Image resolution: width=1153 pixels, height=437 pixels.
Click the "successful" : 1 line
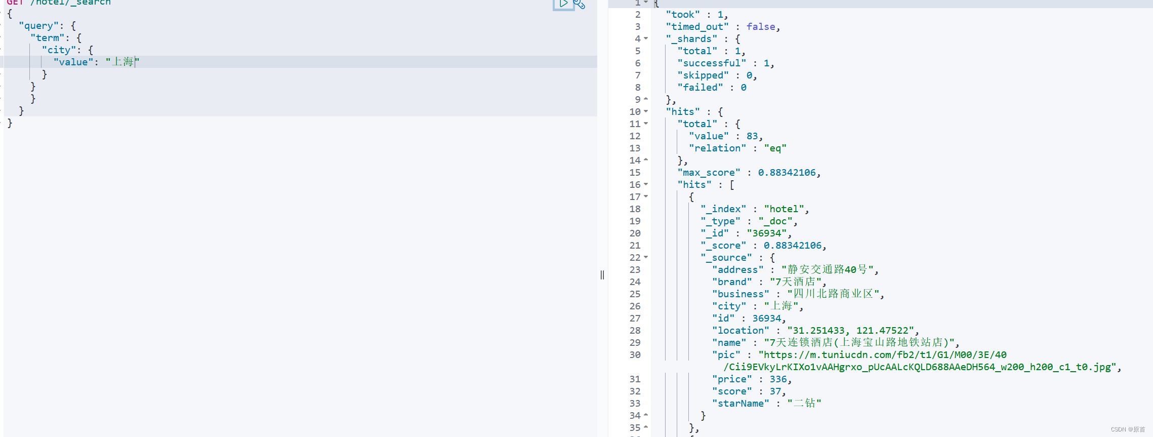coord(726,63)
